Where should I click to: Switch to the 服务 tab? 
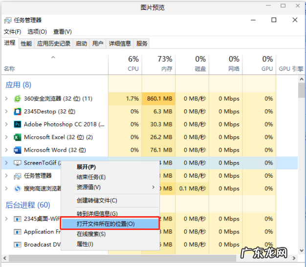pyautogui.click(x=142, y=43)
